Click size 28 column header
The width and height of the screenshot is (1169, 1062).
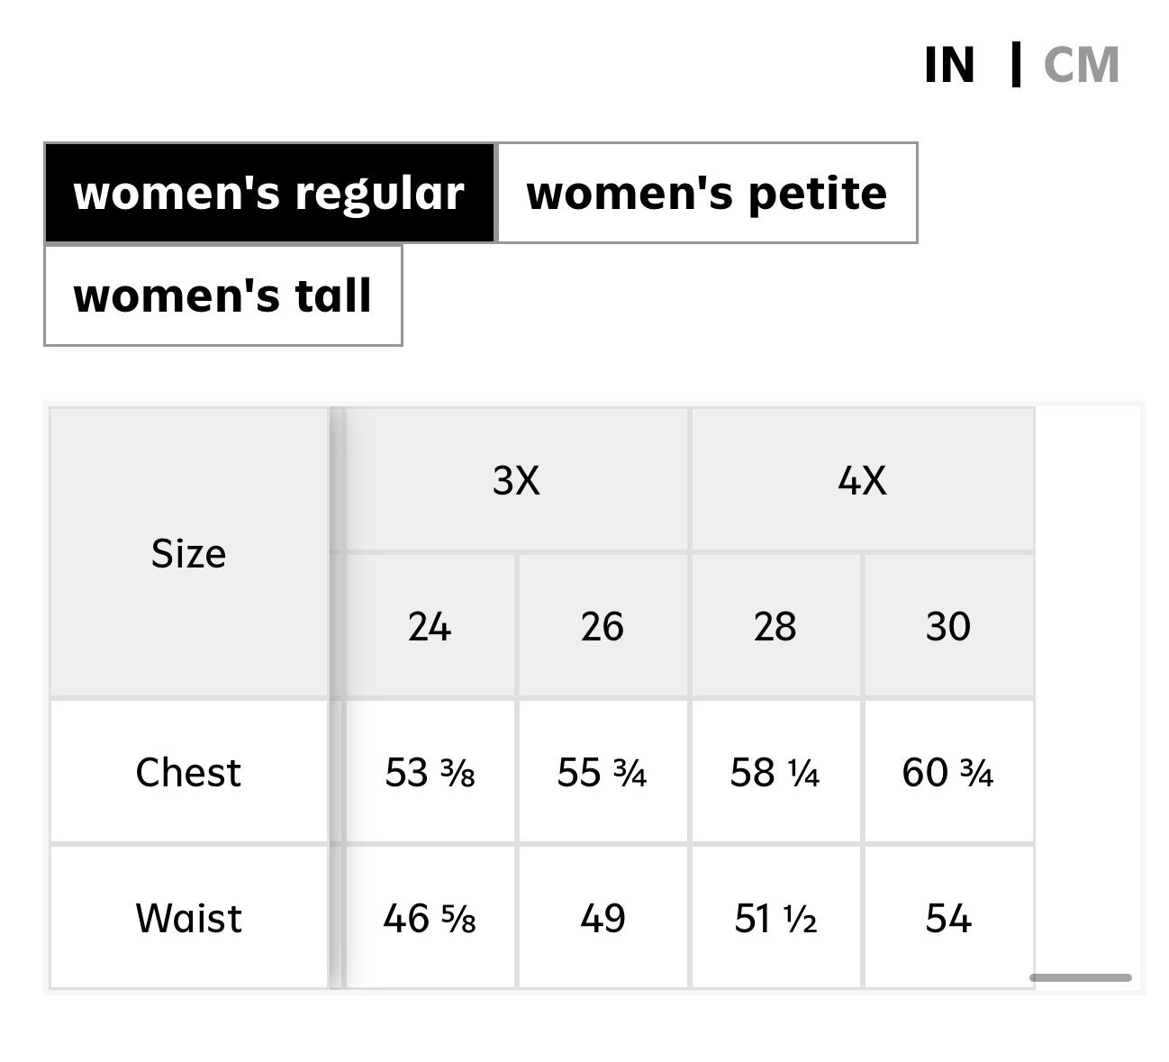pyautogui.click(x=775, y=626)
